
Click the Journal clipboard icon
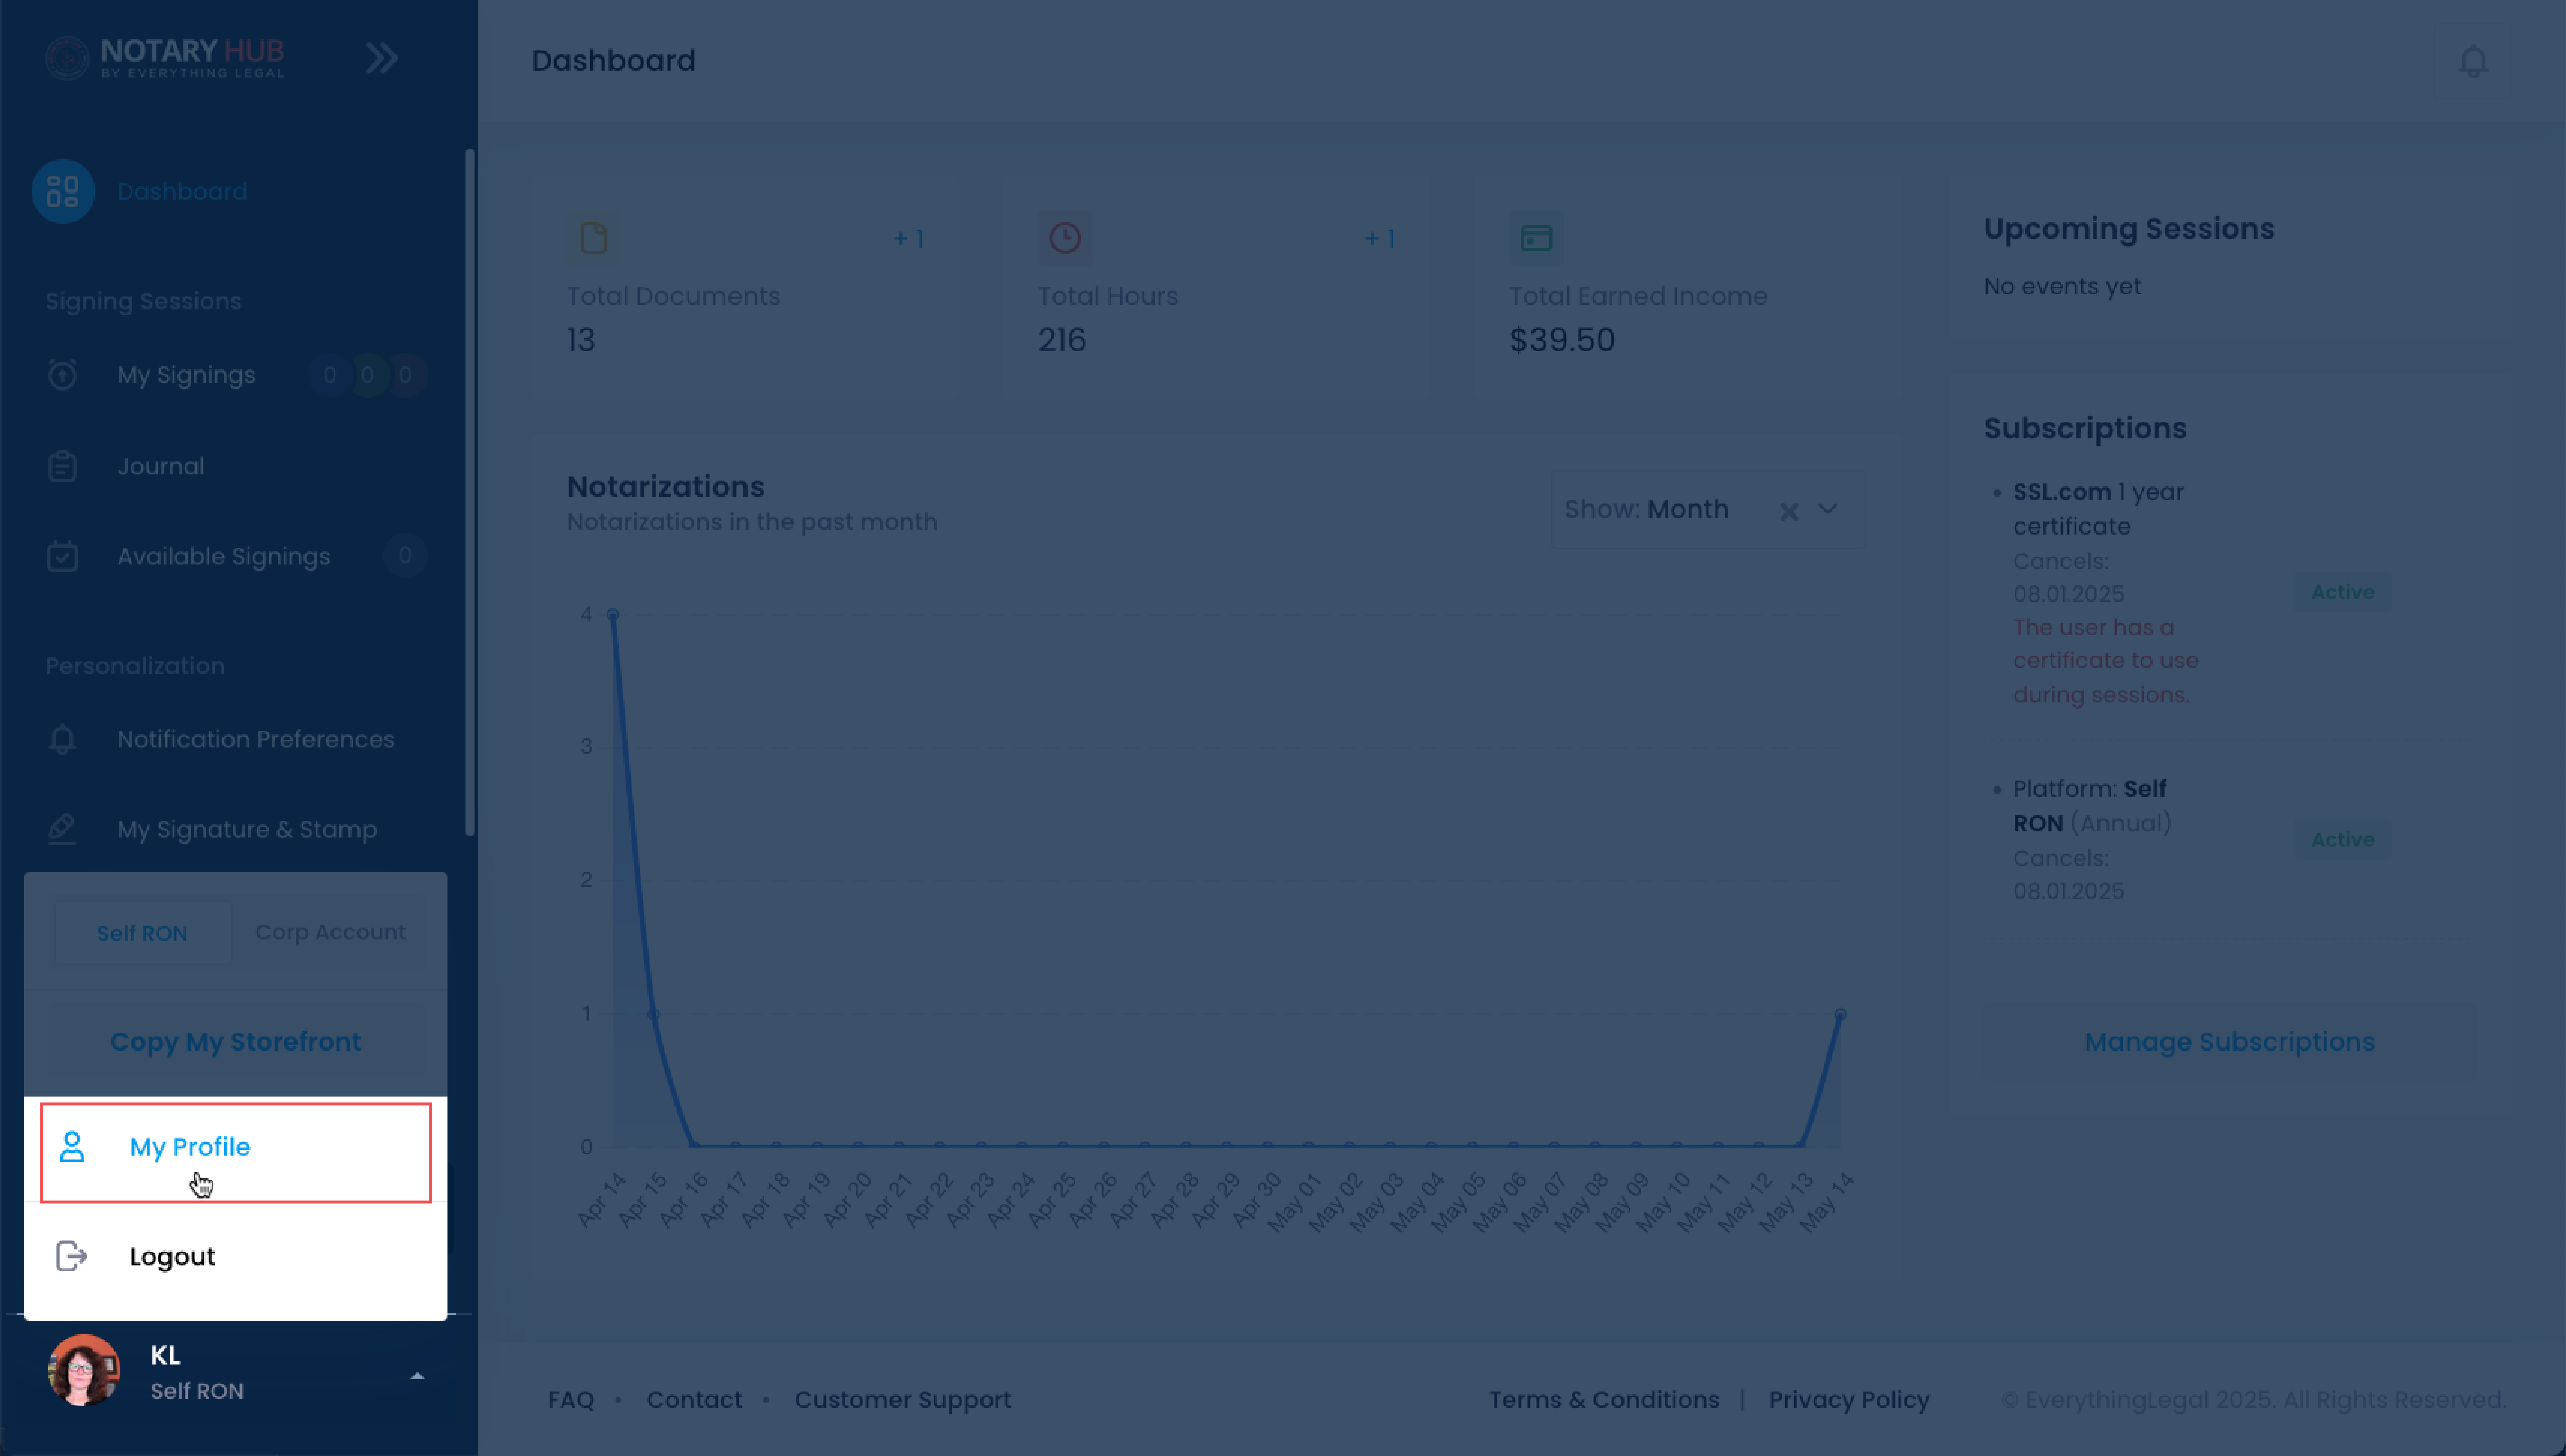pyautogui.click(x=62, y=466)
